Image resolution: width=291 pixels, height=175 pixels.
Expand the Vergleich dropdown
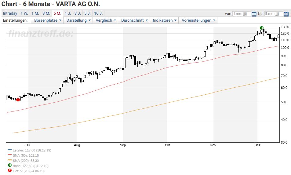tap(106, 20)
